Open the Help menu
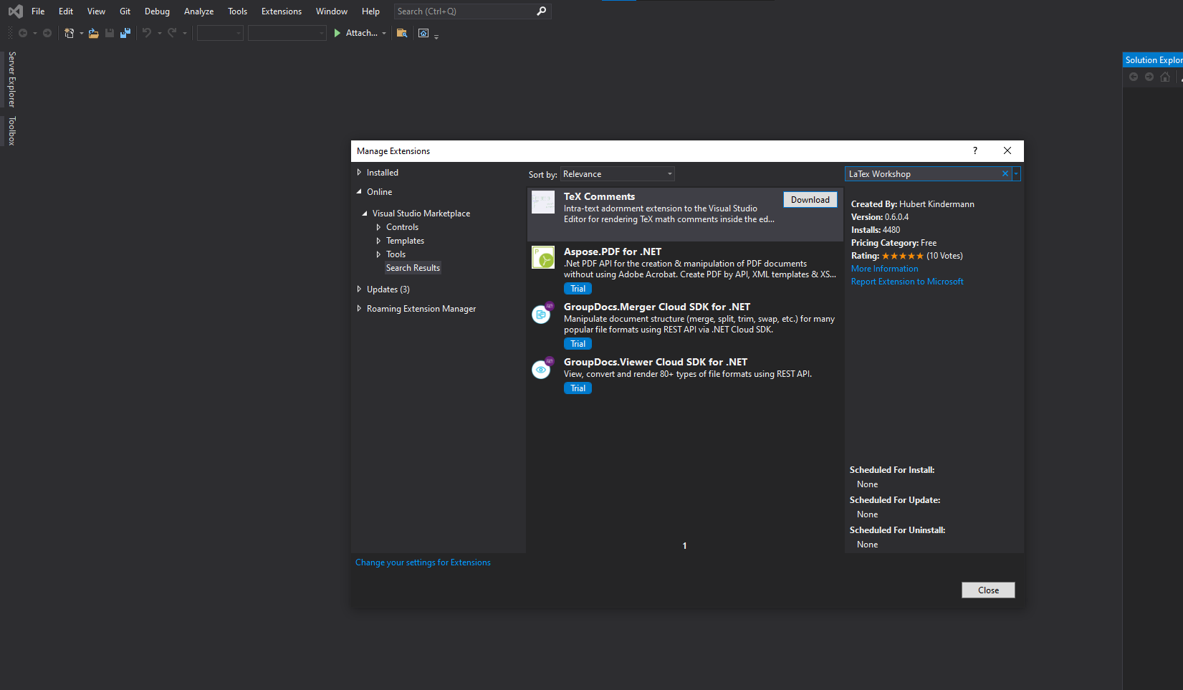 370,11
